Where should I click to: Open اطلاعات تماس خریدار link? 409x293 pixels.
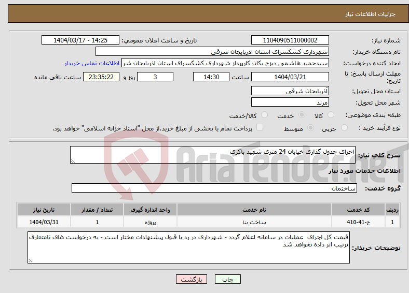pos(92,63)
